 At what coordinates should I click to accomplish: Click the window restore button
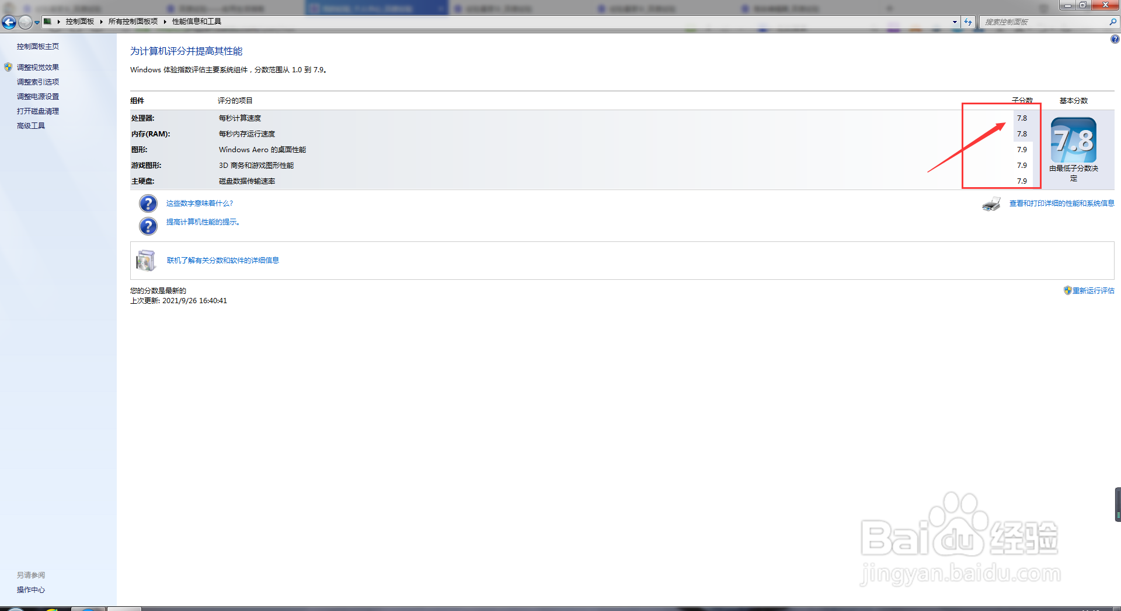pyautogui.click(x=1083, y=5)
